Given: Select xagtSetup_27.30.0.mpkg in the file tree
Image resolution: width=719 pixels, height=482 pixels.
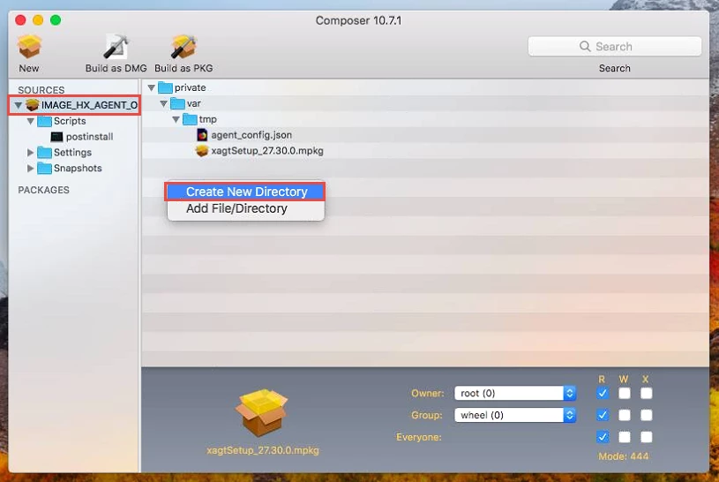Looking at the screenshot, I should [259, 151].
